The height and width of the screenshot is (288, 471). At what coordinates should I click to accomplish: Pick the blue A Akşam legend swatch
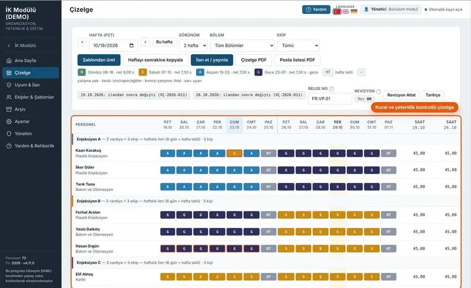pos(200,72)
